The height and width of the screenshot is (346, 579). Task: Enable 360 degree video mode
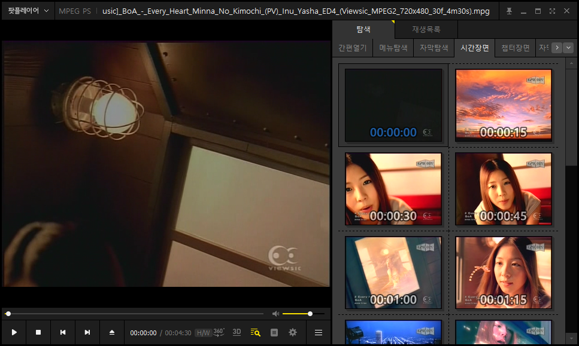(x=219, y=332)
